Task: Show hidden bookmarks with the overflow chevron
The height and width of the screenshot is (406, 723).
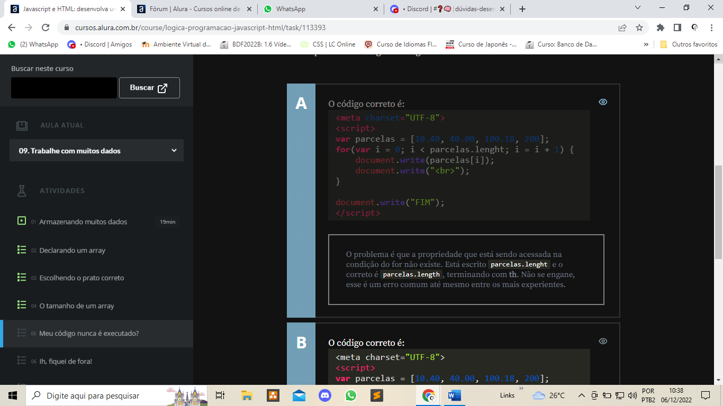Action: point(646,44)
